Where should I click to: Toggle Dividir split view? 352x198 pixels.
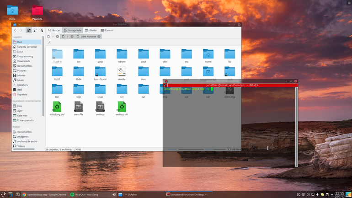pyautogui.click(x=91, y=30)
